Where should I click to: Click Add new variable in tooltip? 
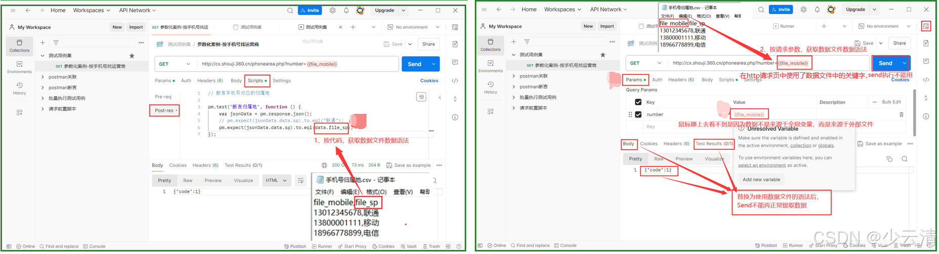click(x=761, y=180)
